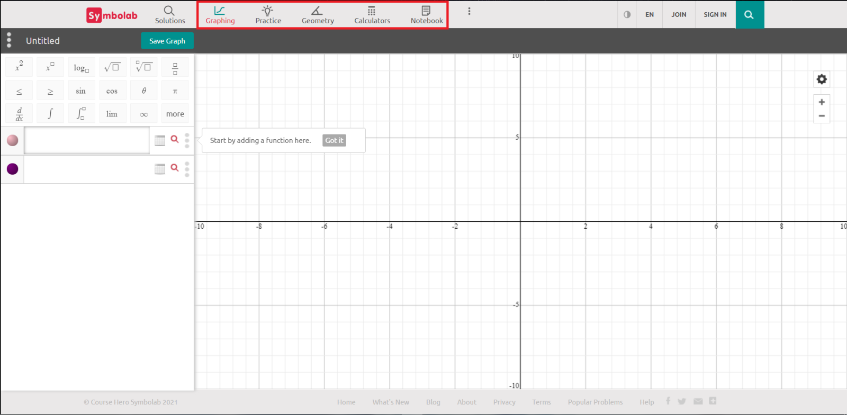Insert the definite integral symbol
Image resolution: width=847 pixels, height=415 pixels.
(82, 113)
